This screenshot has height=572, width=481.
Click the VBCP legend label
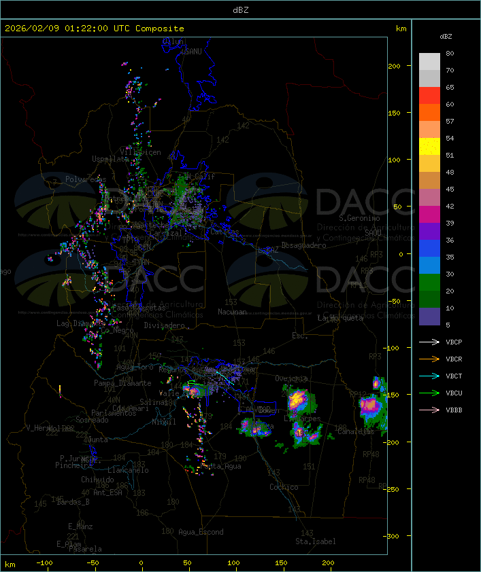(454, 342)
